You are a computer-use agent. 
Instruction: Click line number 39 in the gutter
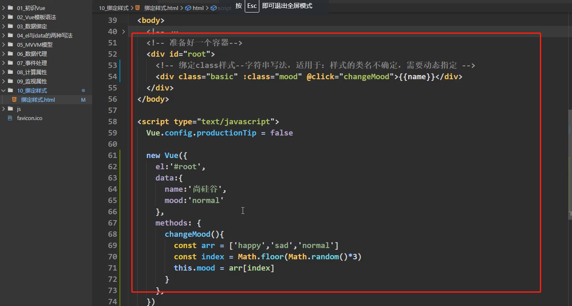pos(113,20)
